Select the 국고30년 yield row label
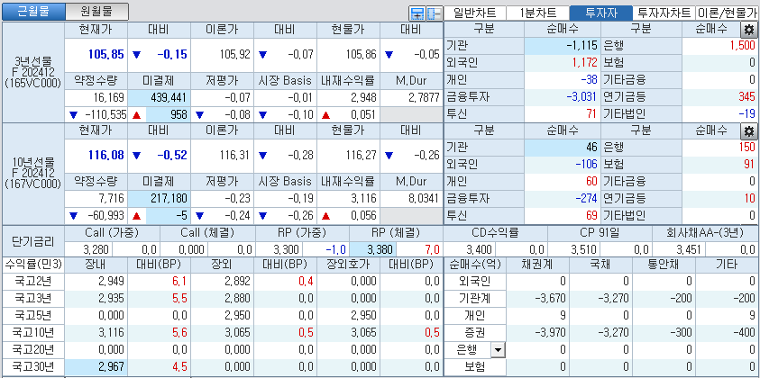Image resolution: width=760 pixels, height=378 pixels. point(33,367)
